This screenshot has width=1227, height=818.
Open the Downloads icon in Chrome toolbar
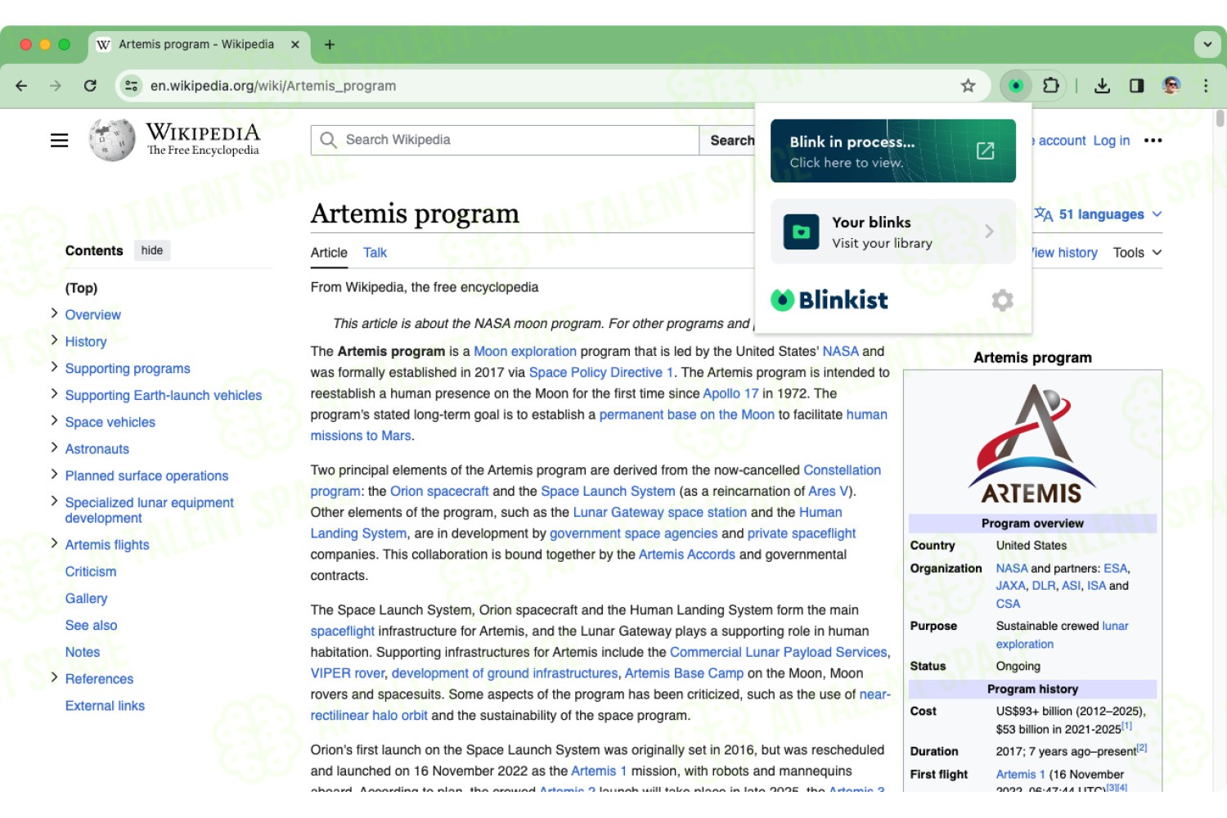[1102, 85]
